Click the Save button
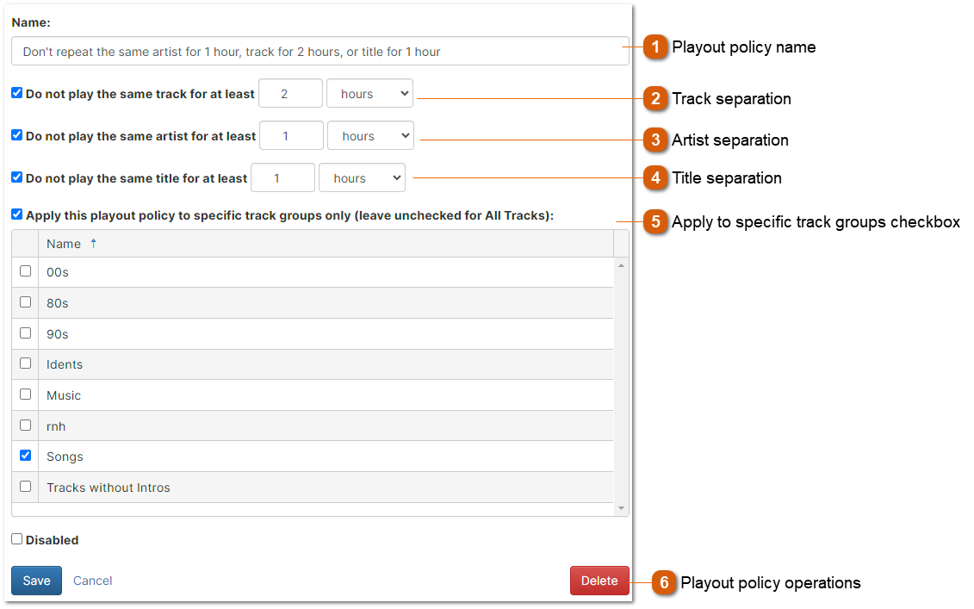 (x=36, y=581)
